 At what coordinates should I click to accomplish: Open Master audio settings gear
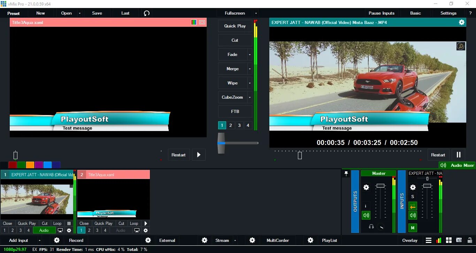(366, 187)
